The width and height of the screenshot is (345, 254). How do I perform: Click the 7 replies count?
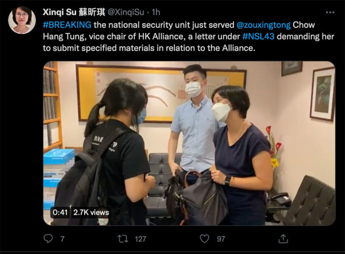click(x=63, y=239)
